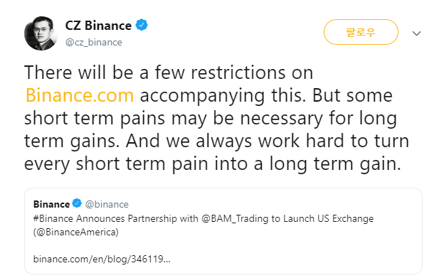The image size is (439, 278).
Task: Click 'Announces Partnership with' text in the quote
Action: [x=137, y=218]
